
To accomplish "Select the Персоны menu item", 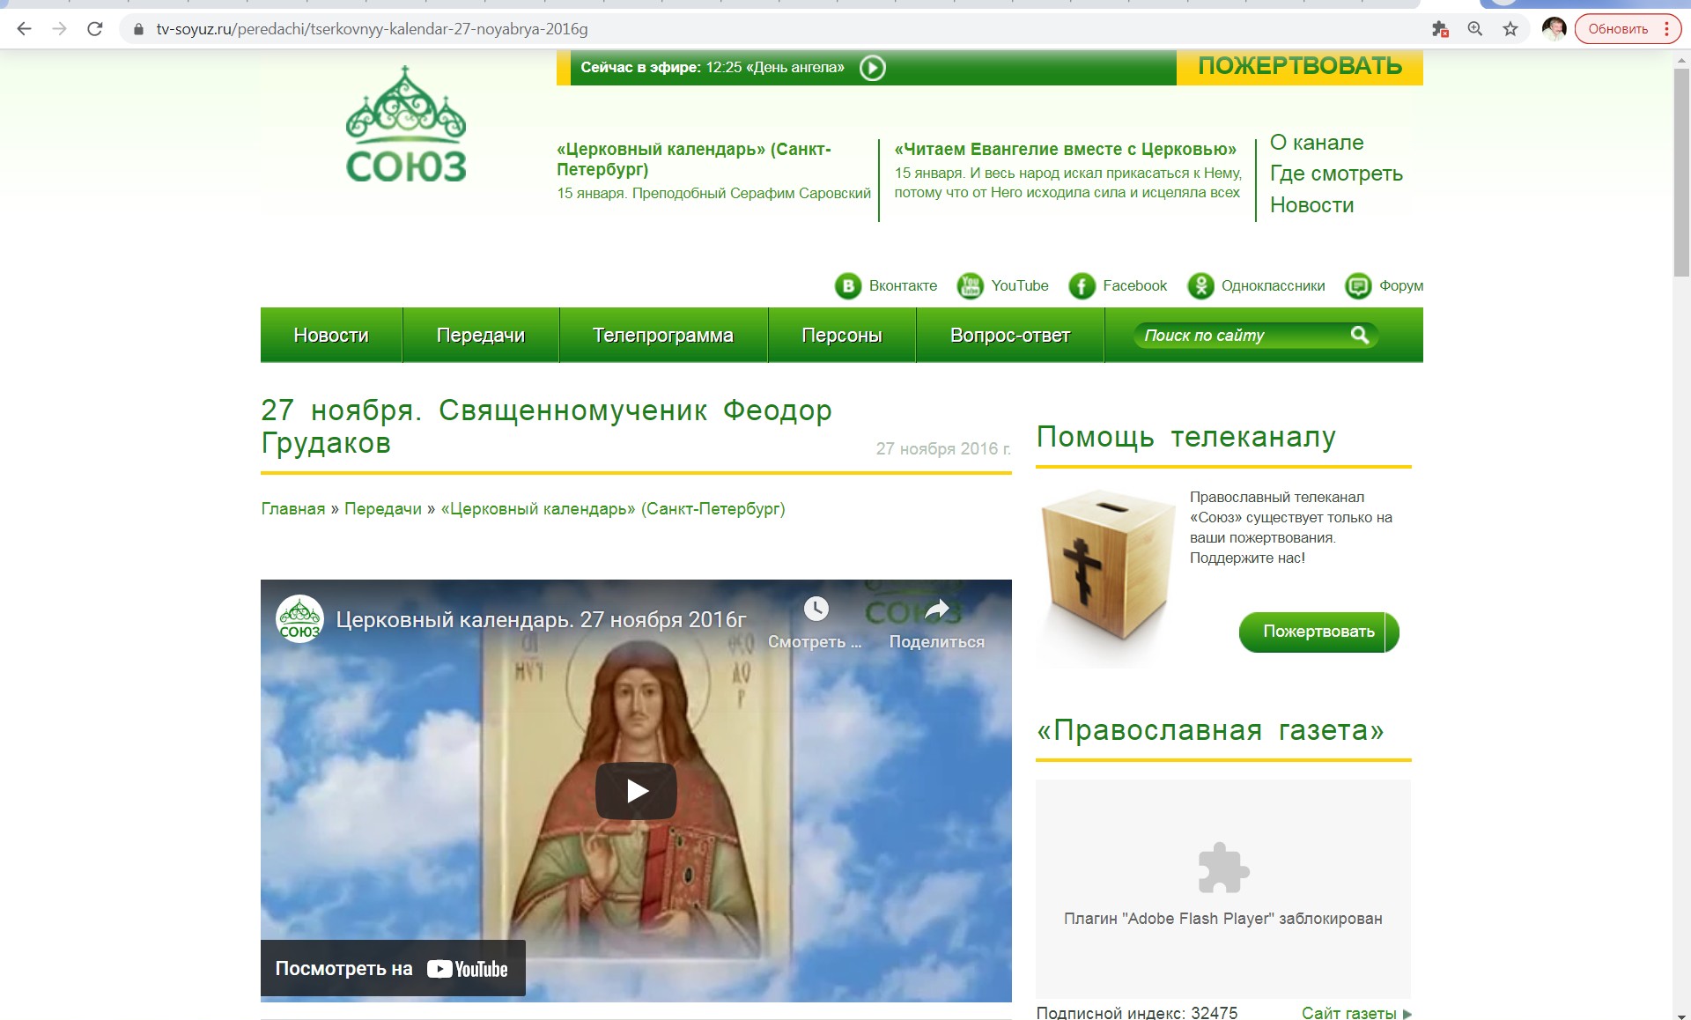I will coord(842,335).
